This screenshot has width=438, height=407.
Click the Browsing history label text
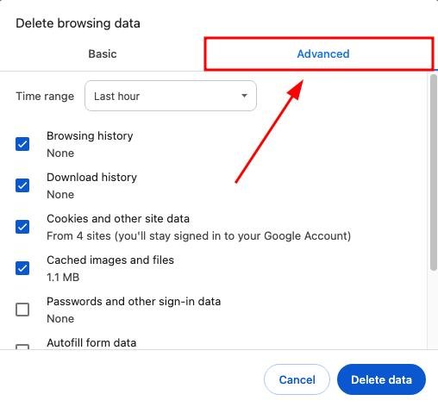90,136
